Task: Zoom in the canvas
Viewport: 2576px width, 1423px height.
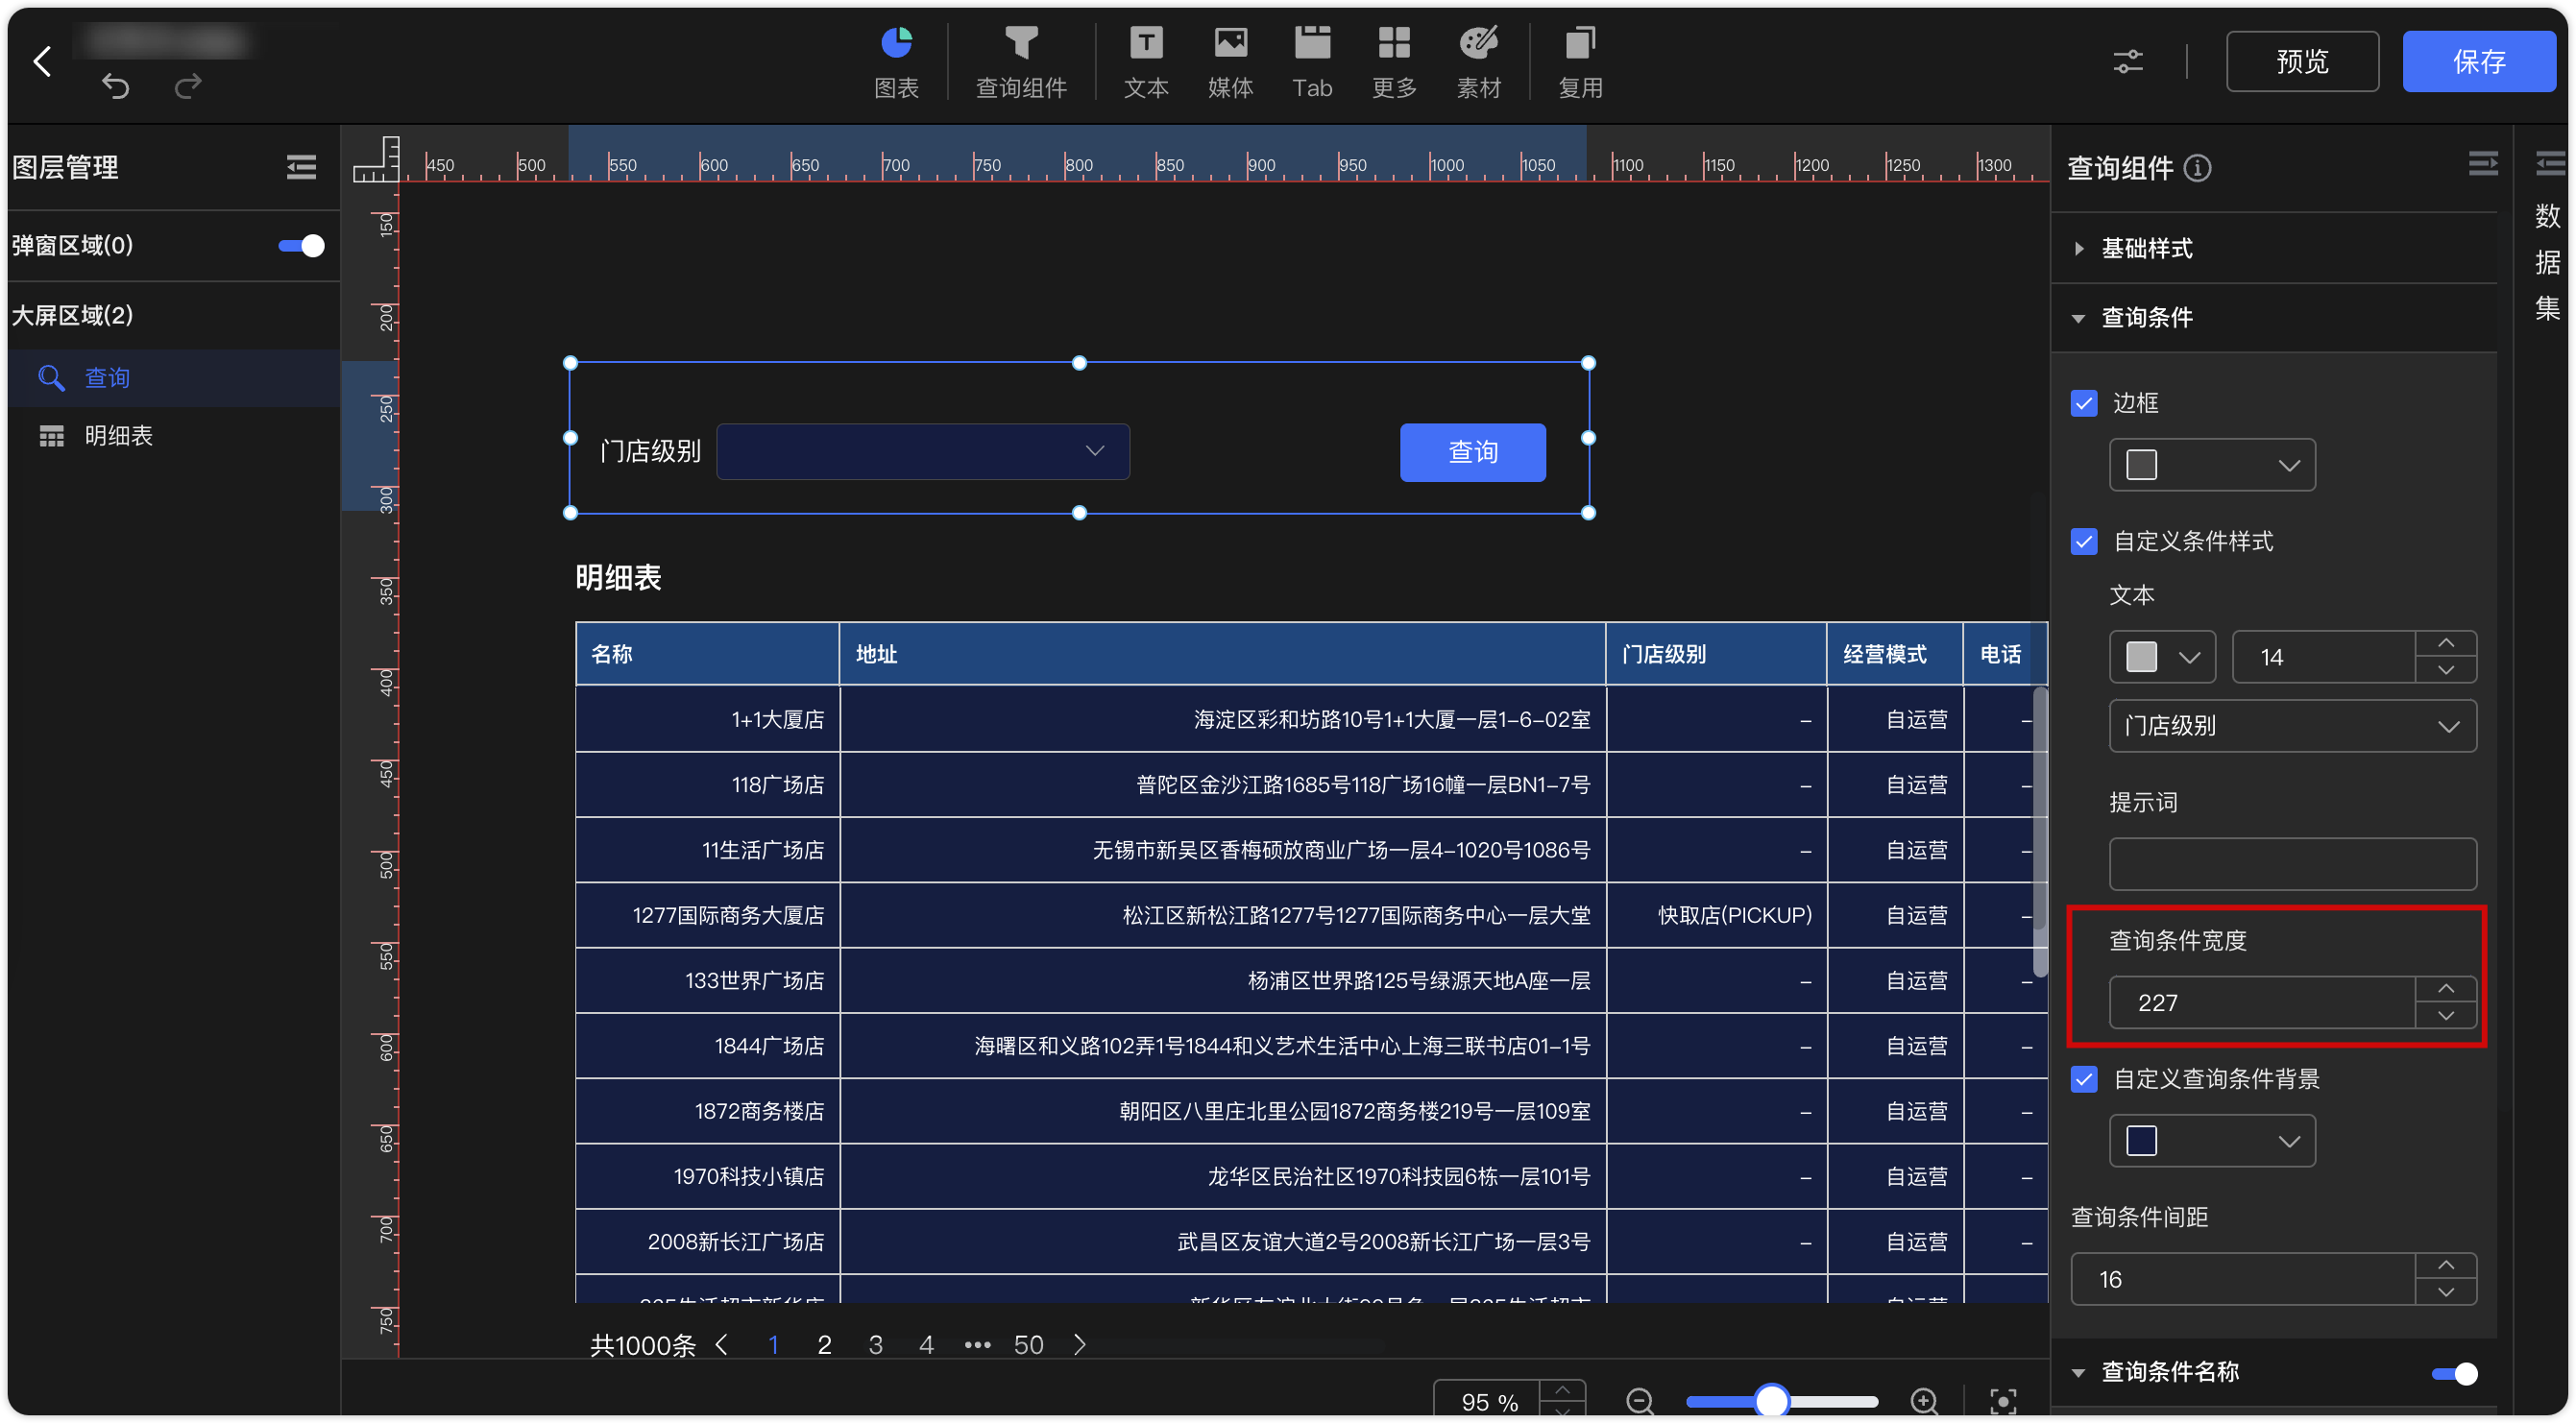Action: coord(1924,1401)
